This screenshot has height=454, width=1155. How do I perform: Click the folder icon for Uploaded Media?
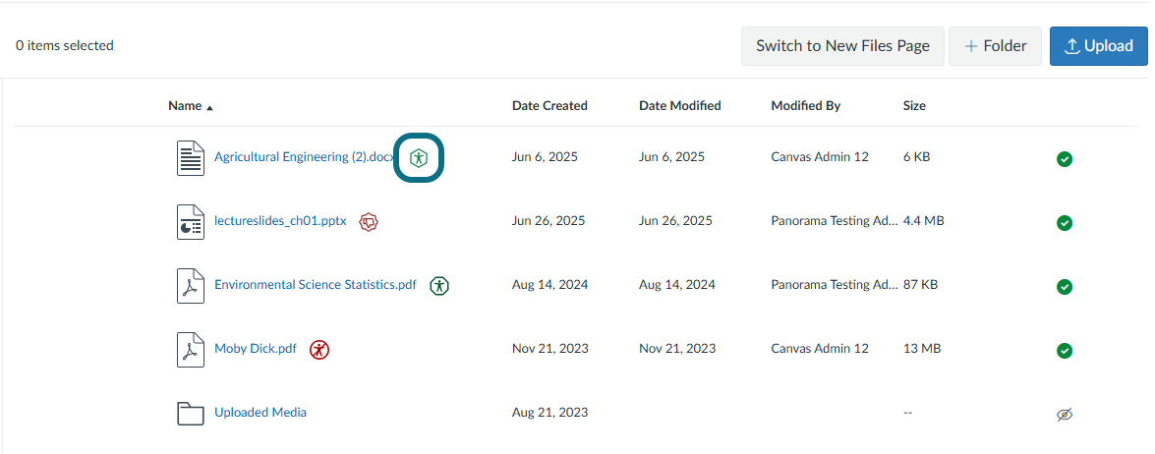191,413
